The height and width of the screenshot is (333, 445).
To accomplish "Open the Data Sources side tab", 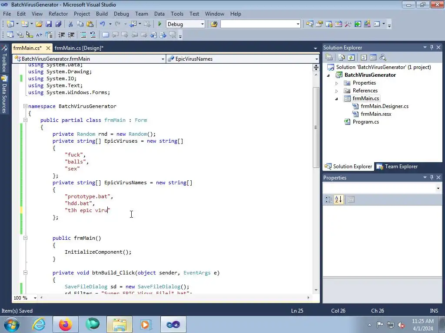I will 4,95.
